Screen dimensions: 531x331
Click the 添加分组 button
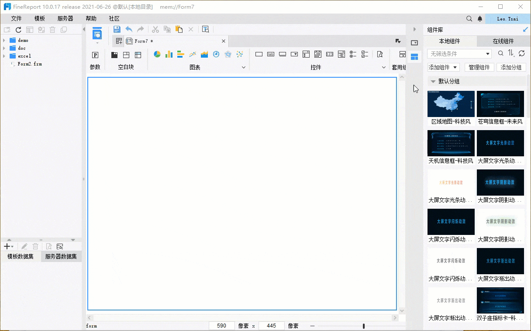[511, 67]
